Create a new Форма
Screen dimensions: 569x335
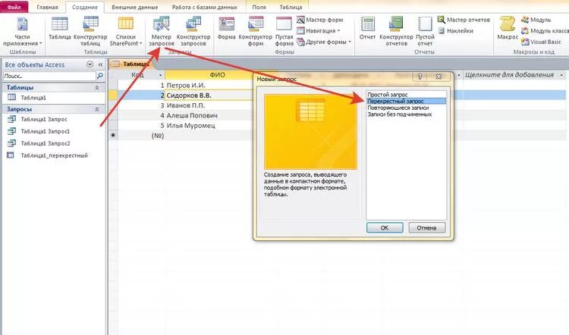(x=226, y=28)
